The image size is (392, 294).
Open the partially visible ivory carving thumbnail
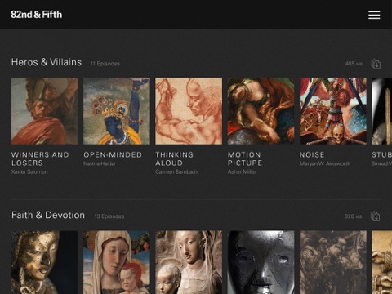[382, 262]
